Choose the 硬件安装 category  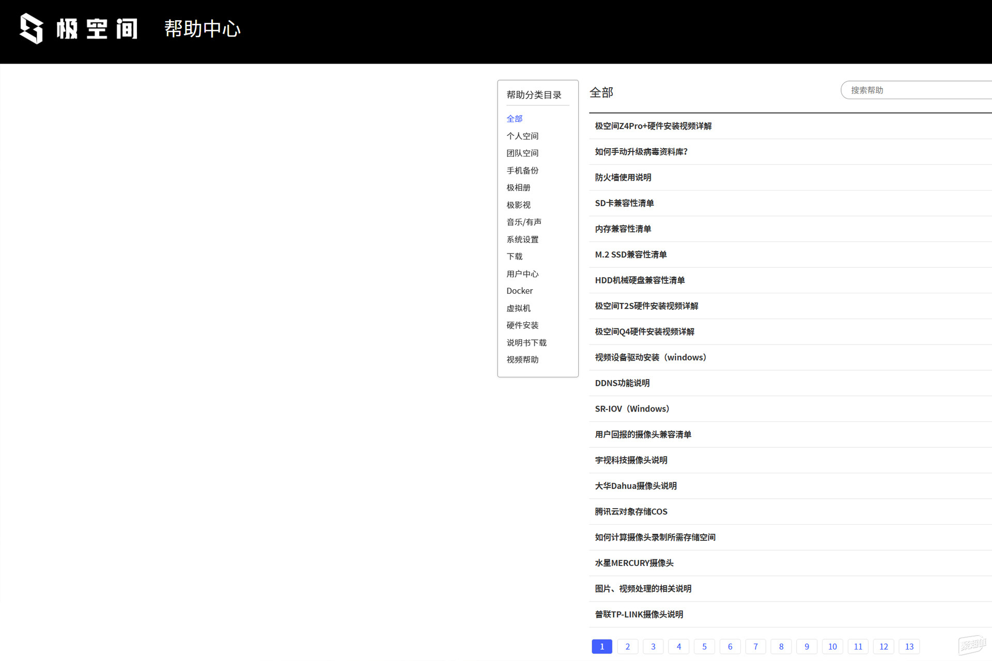(522, 325)
